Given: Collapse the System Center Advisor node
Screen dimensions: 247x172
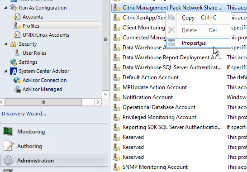Looking at the screenshot, I should coord(5,71).
